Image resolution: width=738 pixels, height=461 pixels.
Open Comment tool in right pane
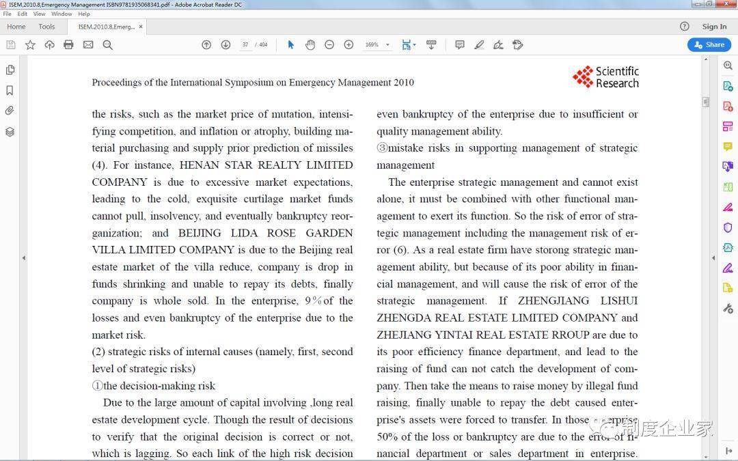728,147
